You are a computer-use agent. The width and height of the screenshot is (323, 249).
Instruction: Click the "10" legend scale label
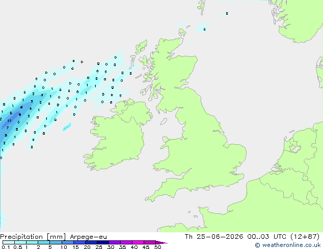[x=64, y=247]
